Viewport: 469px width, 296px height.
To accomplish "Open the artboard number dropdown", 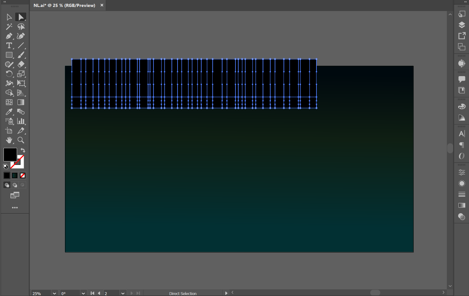I will (x=123, y=293).
